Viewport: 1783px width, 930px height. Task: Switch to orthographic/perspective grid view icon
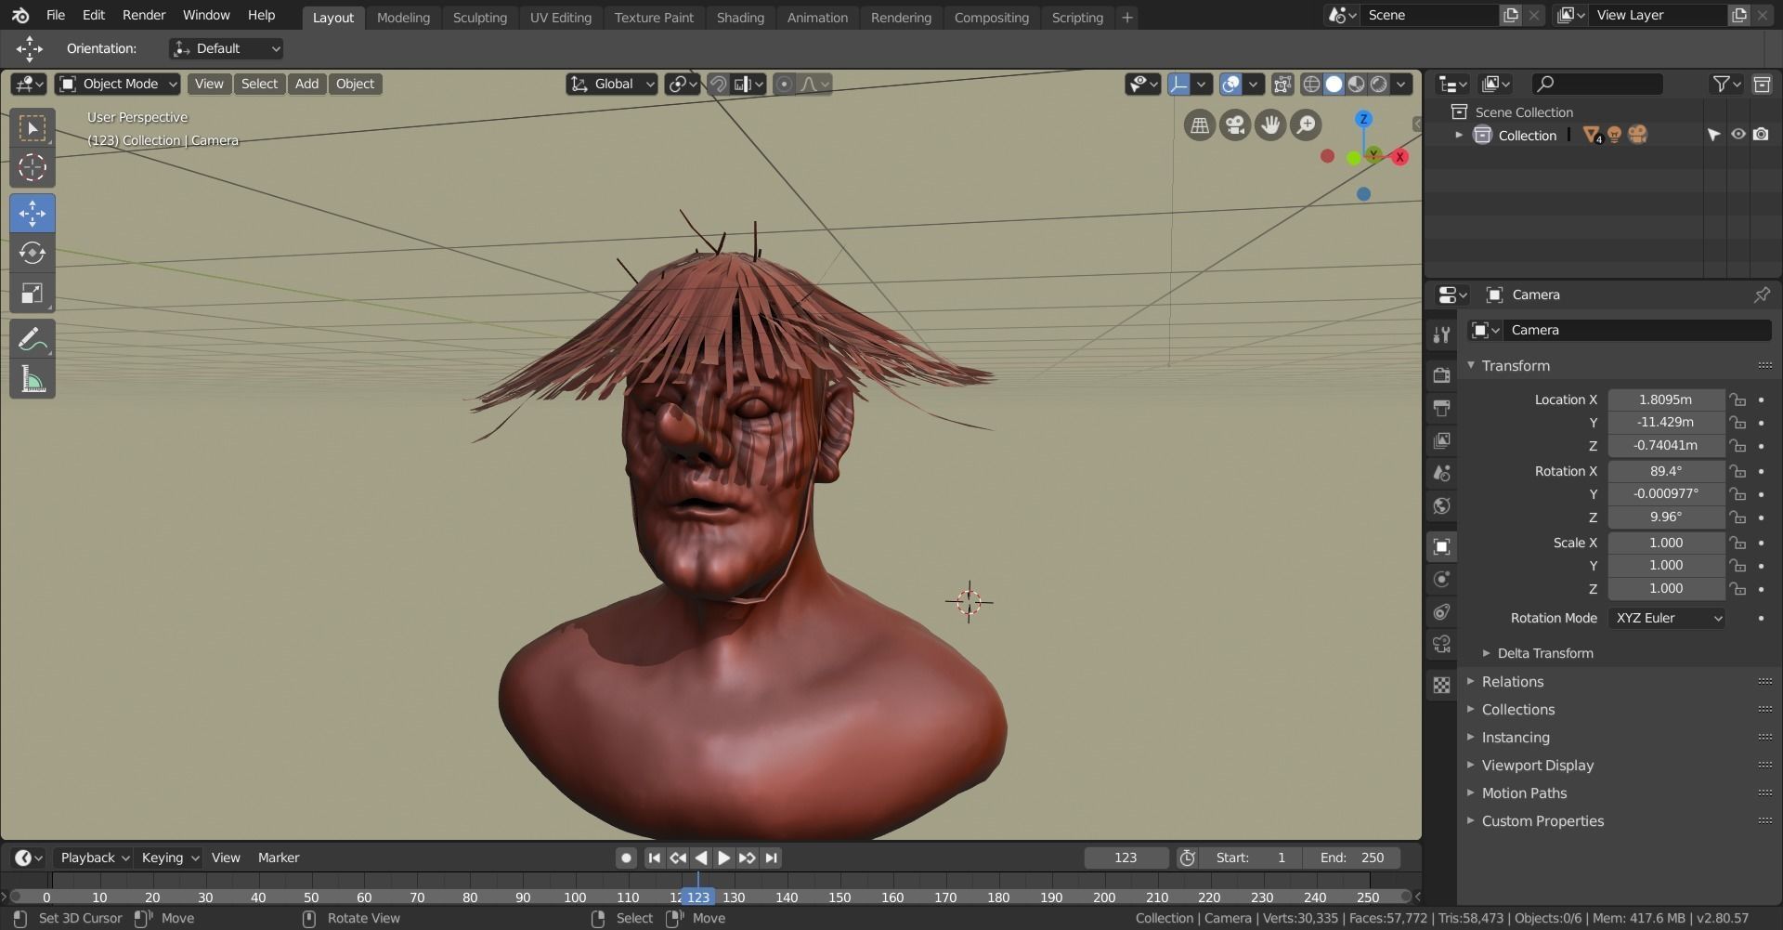[x=1200, y=124]
